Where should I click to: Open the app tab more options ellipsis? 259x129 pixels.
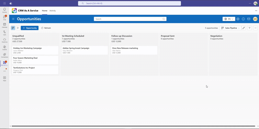coord(256,11)
